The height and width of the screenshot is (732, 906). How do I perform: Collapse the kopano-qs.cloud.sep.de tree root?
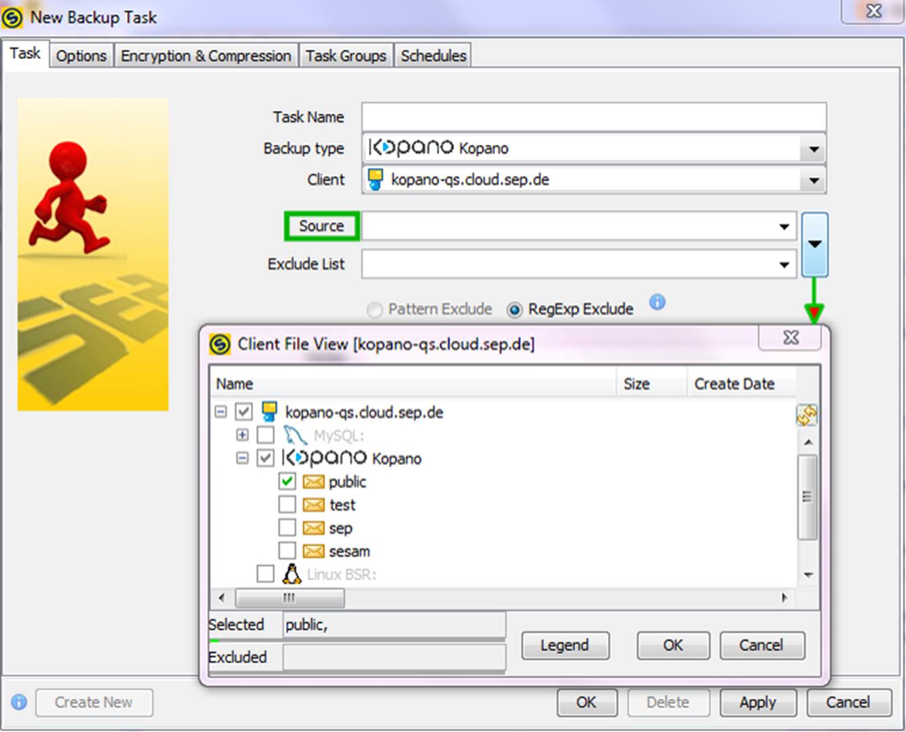221,411
